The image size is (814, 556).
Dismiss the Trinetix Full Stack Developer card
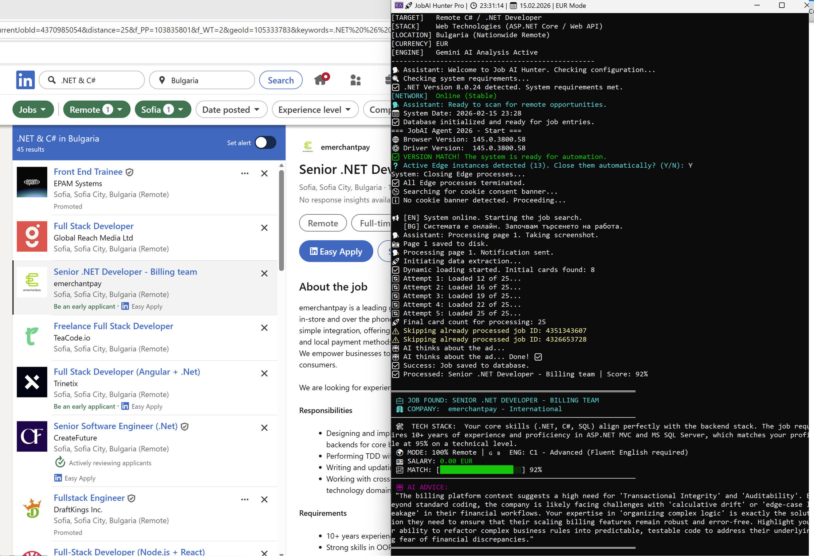tap(264, 373)
